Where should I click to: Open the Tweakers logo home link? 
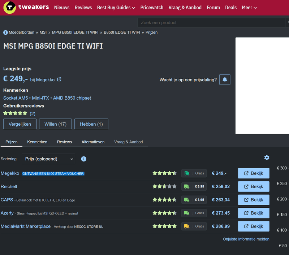coord(26,7)
